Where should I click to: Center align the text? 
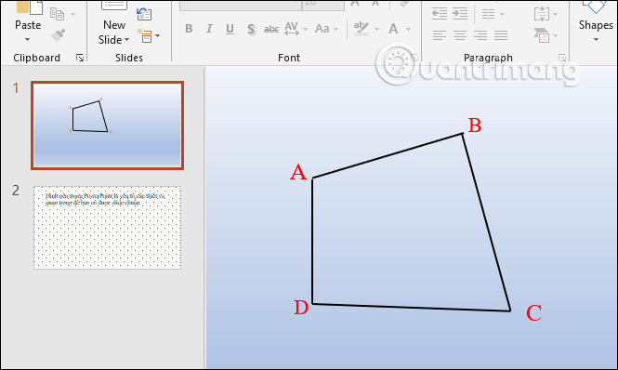click(460, 35)
